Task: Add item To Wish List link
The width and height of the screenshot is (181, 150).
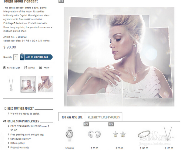Action: click(14, 68)
